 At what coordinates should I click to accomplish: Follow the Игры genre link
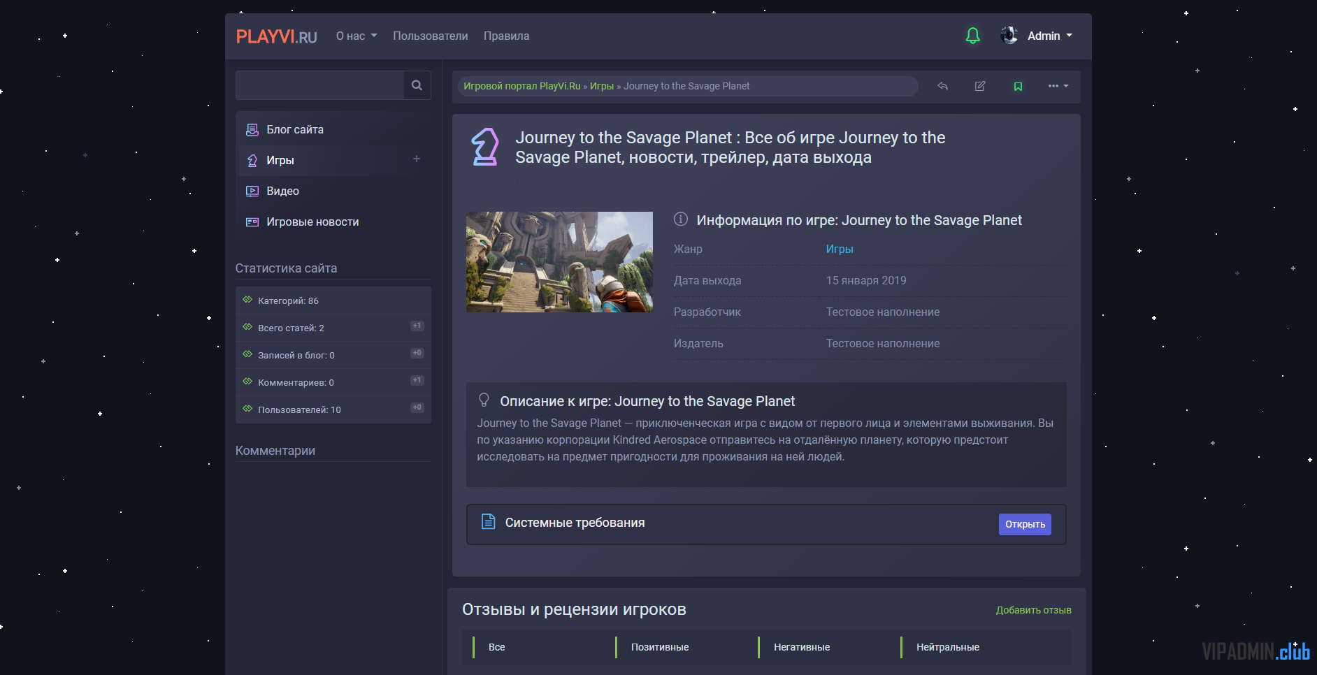pyautogui.click(x=840, y=249)
